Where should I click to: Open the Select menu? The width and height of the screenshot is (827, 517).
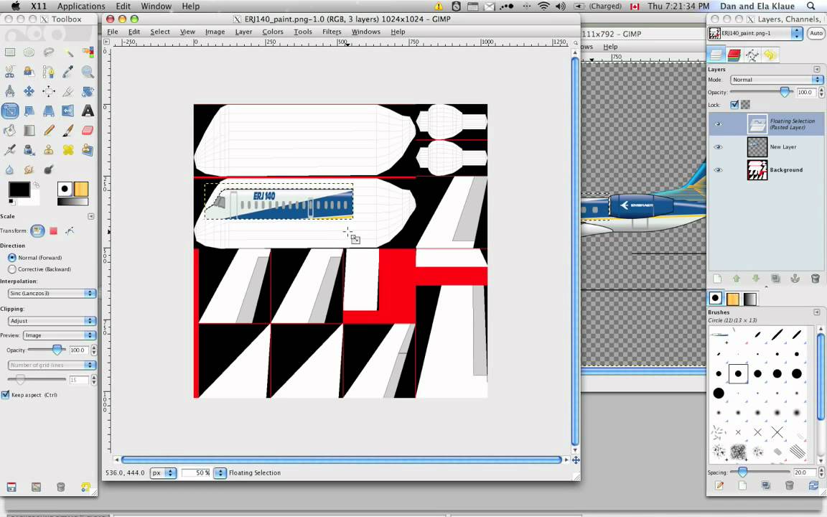pos(160,32)
